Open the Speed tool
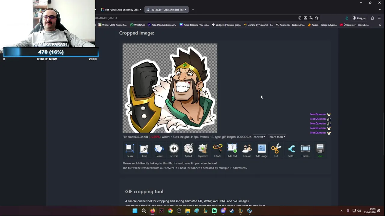The width and height of the screenshot is (385, 216). pyautogui.click(x=188, y=151)
